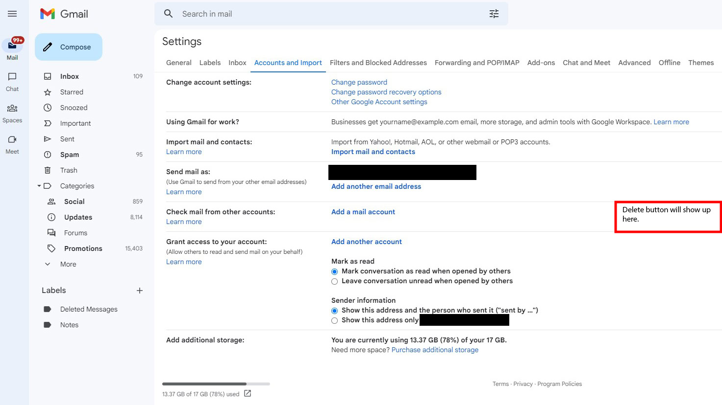Open the main menu hamburger icon
Image resolution: width=722 pixels, height=405 pixels.
click(x=12, y=14)
